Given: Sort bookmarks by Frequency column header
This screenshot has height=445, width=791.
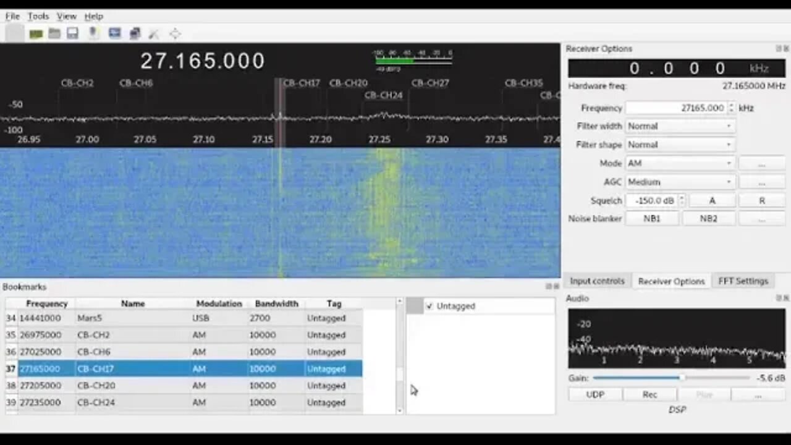Looking at the screenshot, I should tap(46, 303).
